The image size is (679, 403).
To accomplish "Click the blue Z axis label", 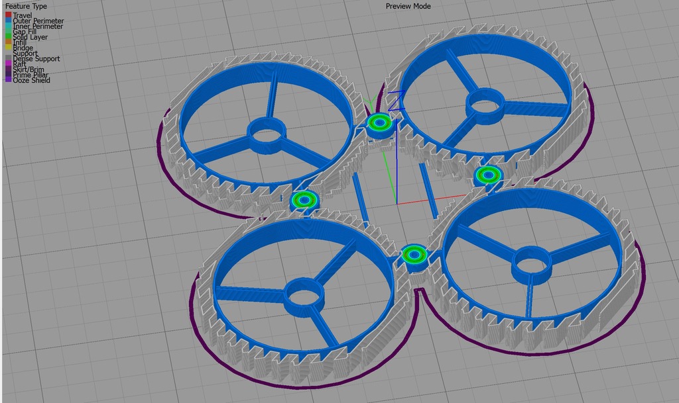I will pos(396,100).
